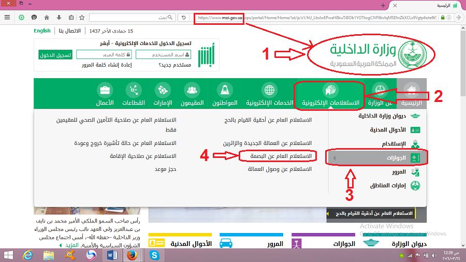Open the downloads arrow icon

[x=59, y=18]
